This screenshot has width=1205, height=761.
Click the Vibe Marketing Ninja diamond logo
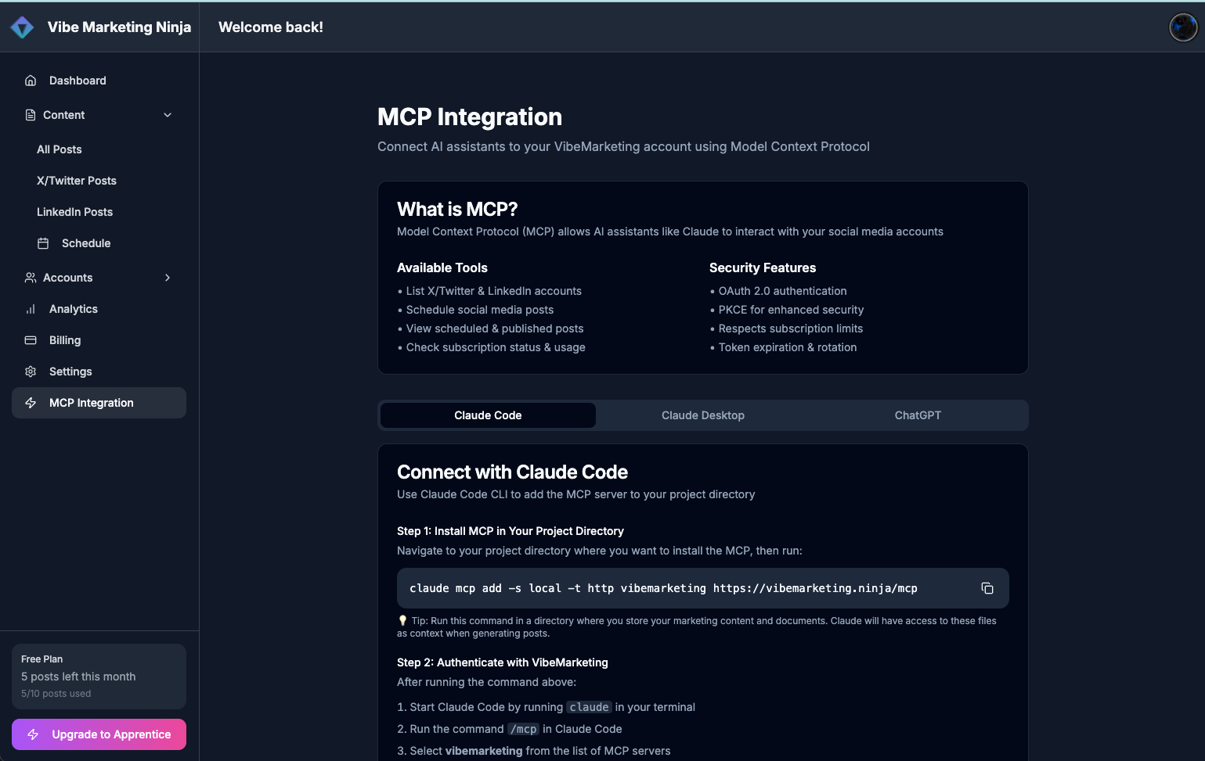[22, 27]
